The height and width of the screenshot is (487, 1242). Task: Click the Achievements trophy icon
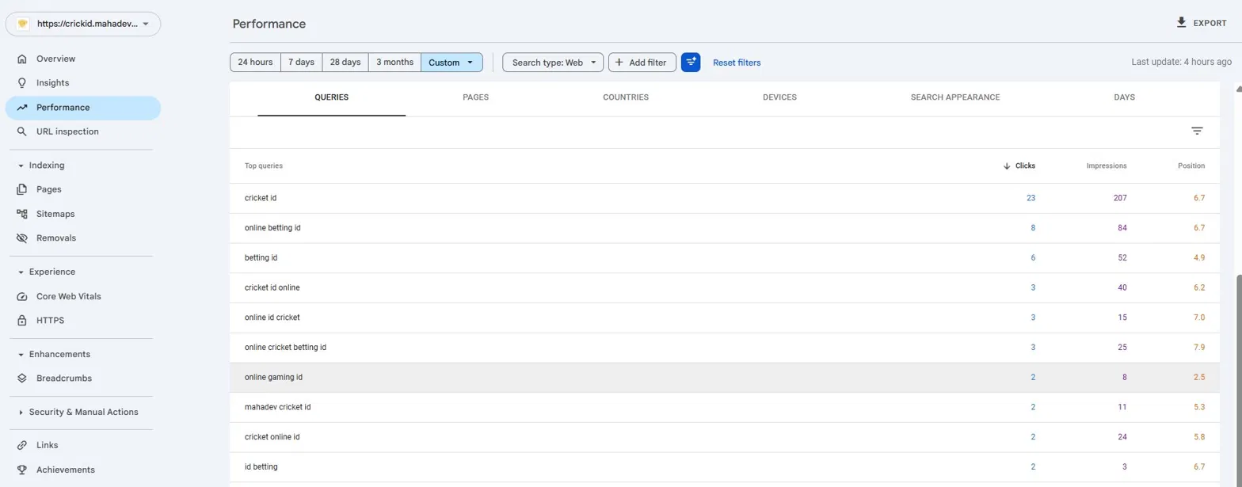[21, 470]
